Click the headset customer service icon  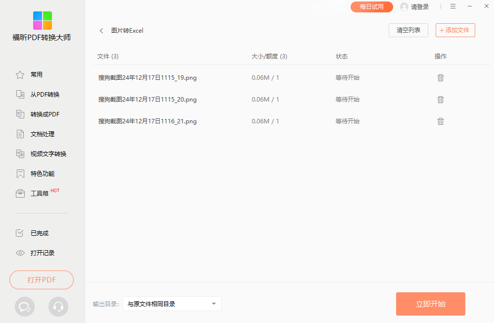58,307
